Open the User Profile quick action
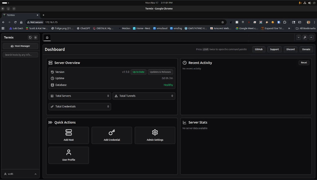The image size is (317, 180). click(x=69, y=155)
